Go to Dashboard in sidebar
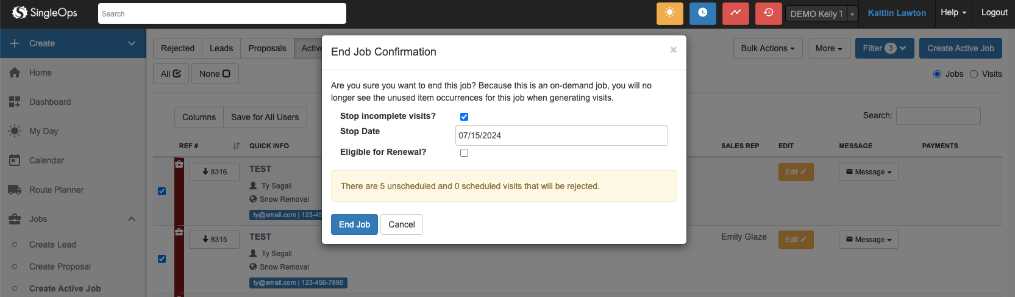The image size is (1015, 297). pyautogui.click(x=50, y=102)
